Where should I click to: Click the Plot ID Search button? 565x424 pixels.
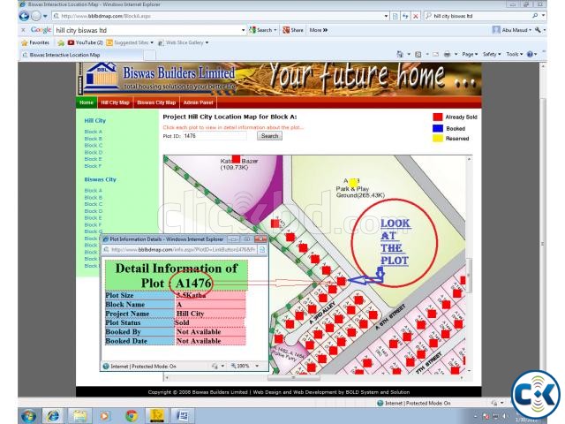coord(269,136)
